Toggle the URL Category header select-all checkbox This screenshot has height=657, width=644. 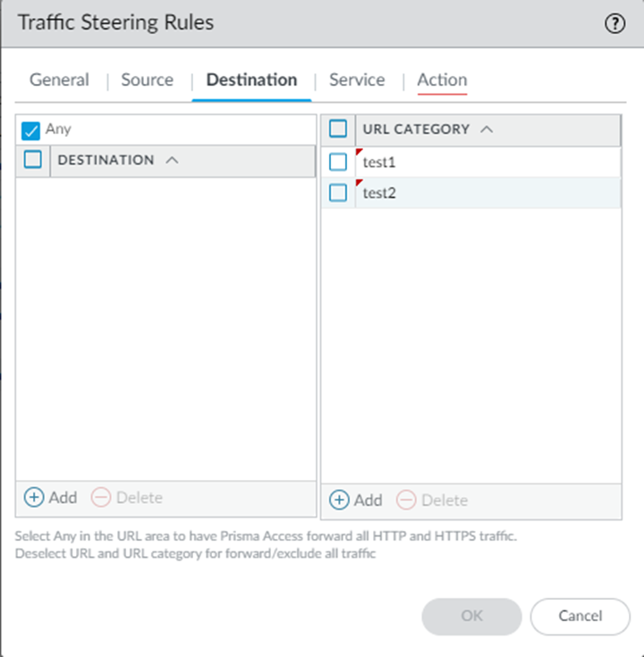[338, 130]
